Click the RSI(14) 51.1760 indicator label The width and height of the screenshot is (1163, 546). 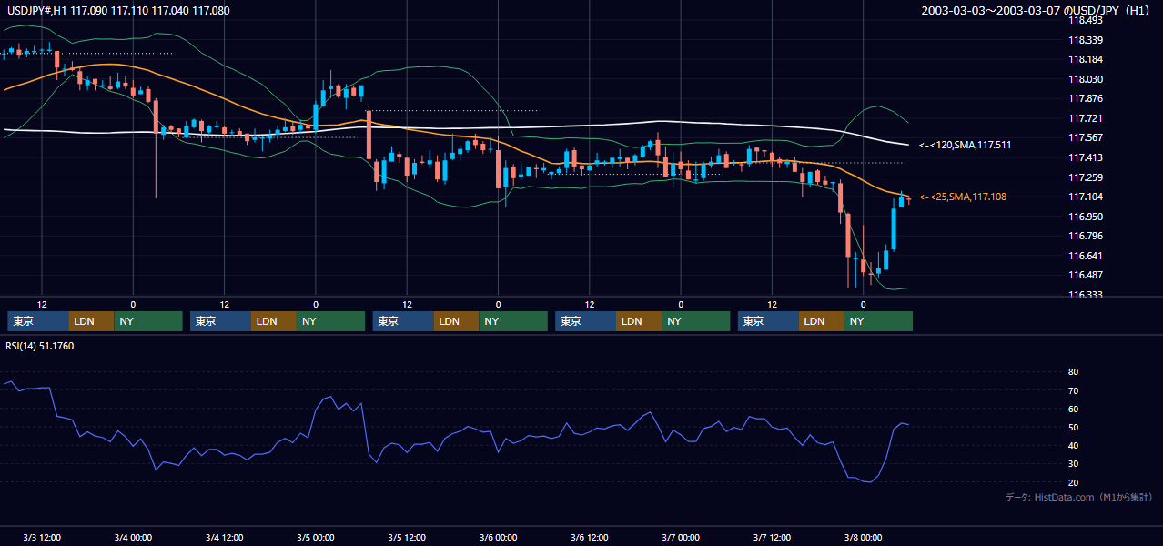point(40,346)
